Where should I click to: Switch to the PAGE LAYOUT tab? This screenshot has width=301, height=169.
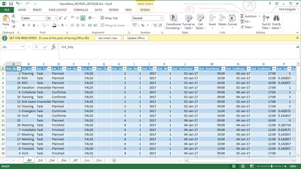click(x=58, y=10)
